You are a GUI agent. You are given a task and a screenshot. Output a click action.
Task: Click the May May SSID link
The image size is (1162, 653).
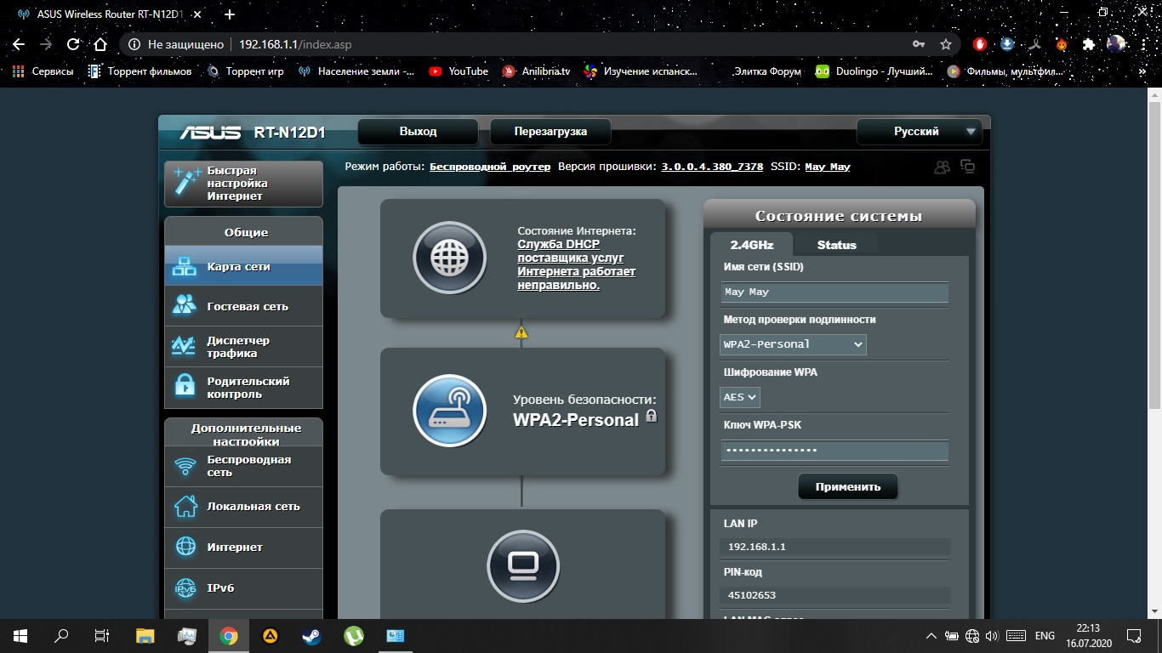827,167
